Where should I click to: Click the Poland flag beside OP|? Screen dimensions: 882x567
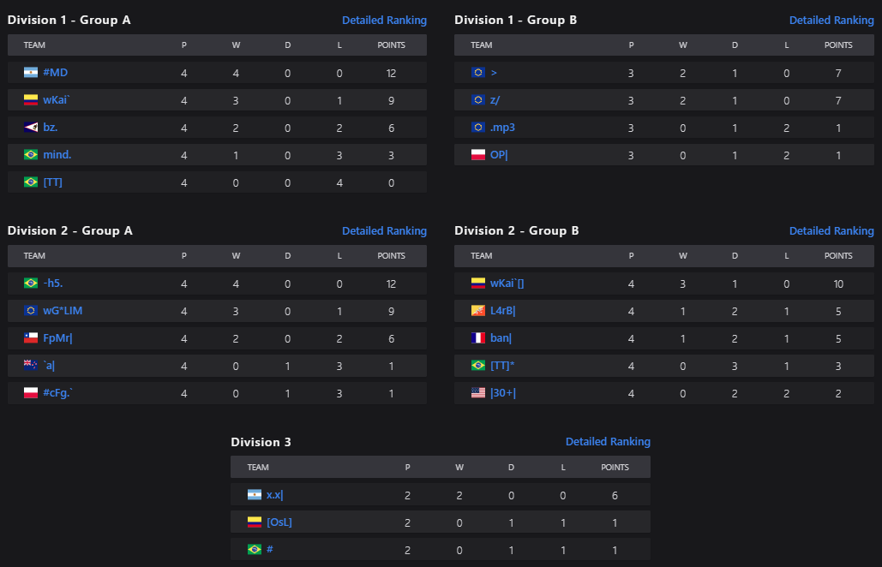(478, 155)
